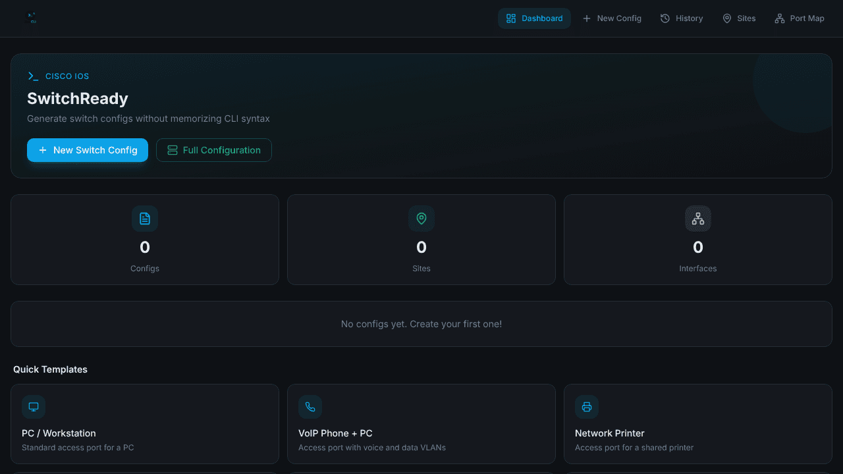The height and width of the screenshot is (474, 843).
Task: Go to New Config page
Action: (x=612, y=18)
